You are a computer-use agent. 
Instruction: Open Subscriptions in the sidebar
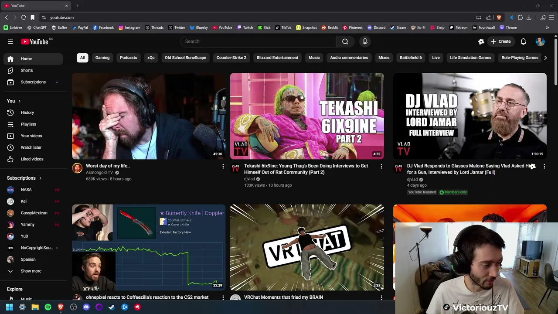33,82
